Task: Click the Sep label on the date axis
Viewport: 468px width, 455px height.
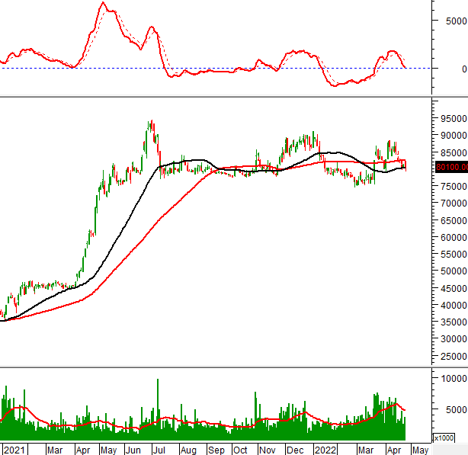Action: click(x=216, y=450)
